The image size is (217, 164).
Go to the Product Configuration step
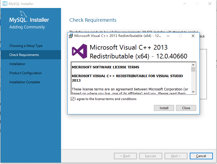click(26, 73)
